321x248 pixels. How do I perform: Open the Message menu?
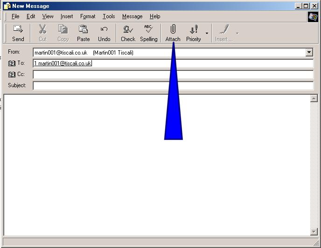[132, 16]
